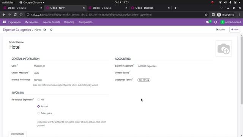Bookmark this page with the star icon
Screen dimensions: 243x137
pyautogui.click(x=206, y=14)
